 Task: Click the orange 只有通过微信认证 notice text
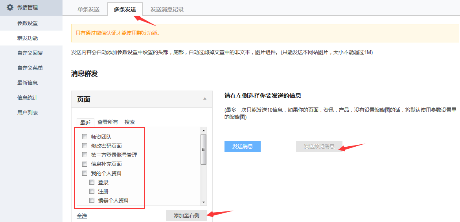pos(118,33)
